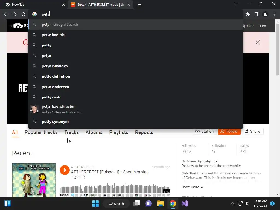Click the Chrome taskbar icon
This screenshot has width=280, height=210.
(173, 203)
